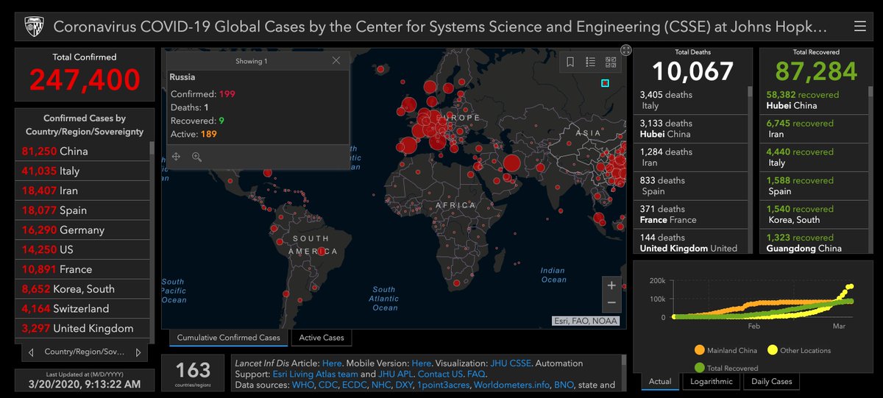Select Germany in the confirmed cases list
The width and height of the screenshot is (883, 398).
click(82, 230)
